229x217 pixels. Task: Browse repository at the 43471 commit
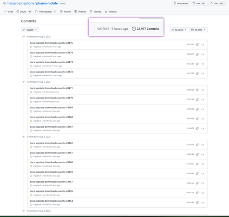[x=203, y=90]
